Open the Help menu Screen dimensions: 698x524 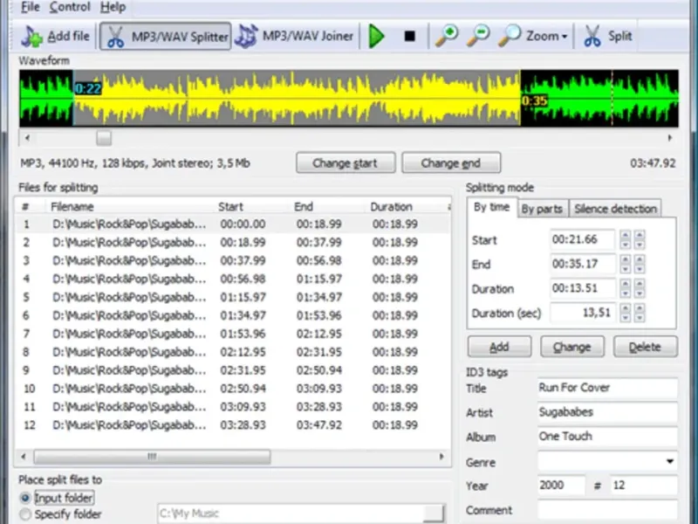coord(113,7)
